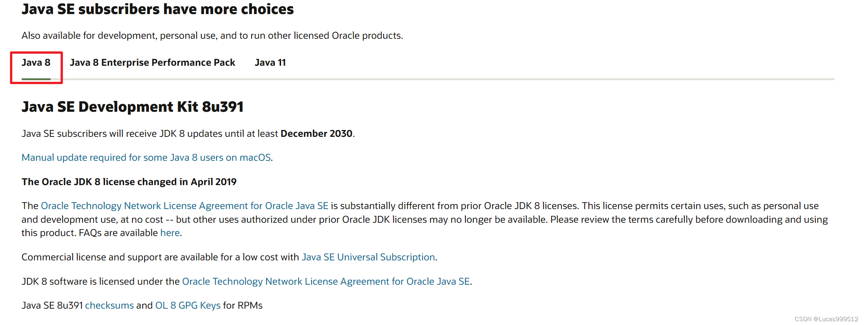Select the Java 8 tab
The height and width of the screenshot is (325, 864).
pos(36,63)
